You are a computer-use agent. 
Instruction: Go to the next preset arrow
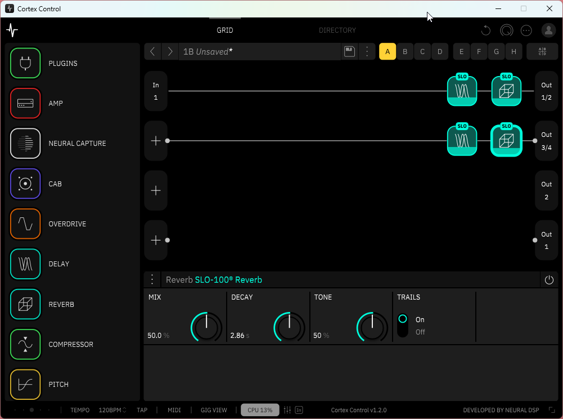(x=170, y=51)
